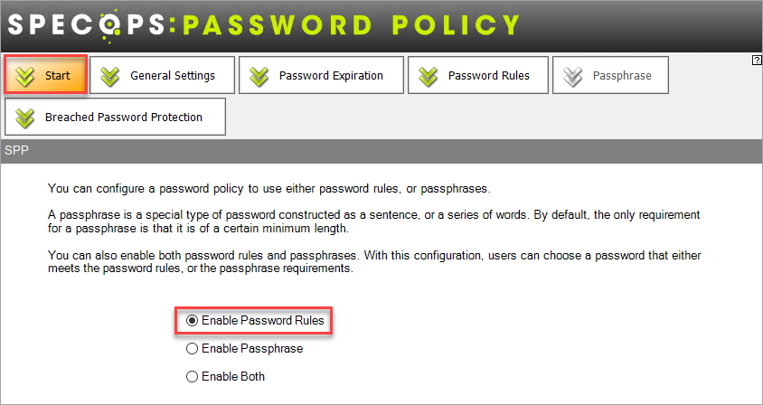Click the chevron icon beside Breached Password Protection
This screenshot has width=763, height=405.
tap(25, 118)
